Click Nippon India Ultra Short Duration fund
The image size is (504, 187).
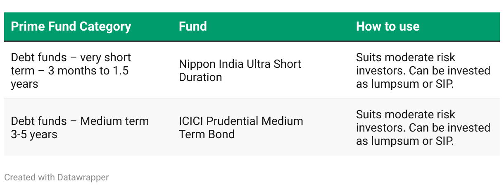coord(240,70)
